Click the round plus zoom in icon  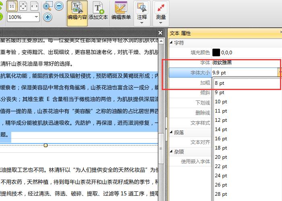pyautogui.click(x=48, y=17)
